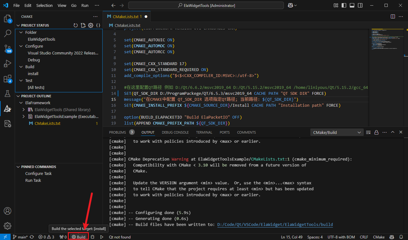
Task: Launch the debugger bug icon in status bar
Action: (93, 237)
